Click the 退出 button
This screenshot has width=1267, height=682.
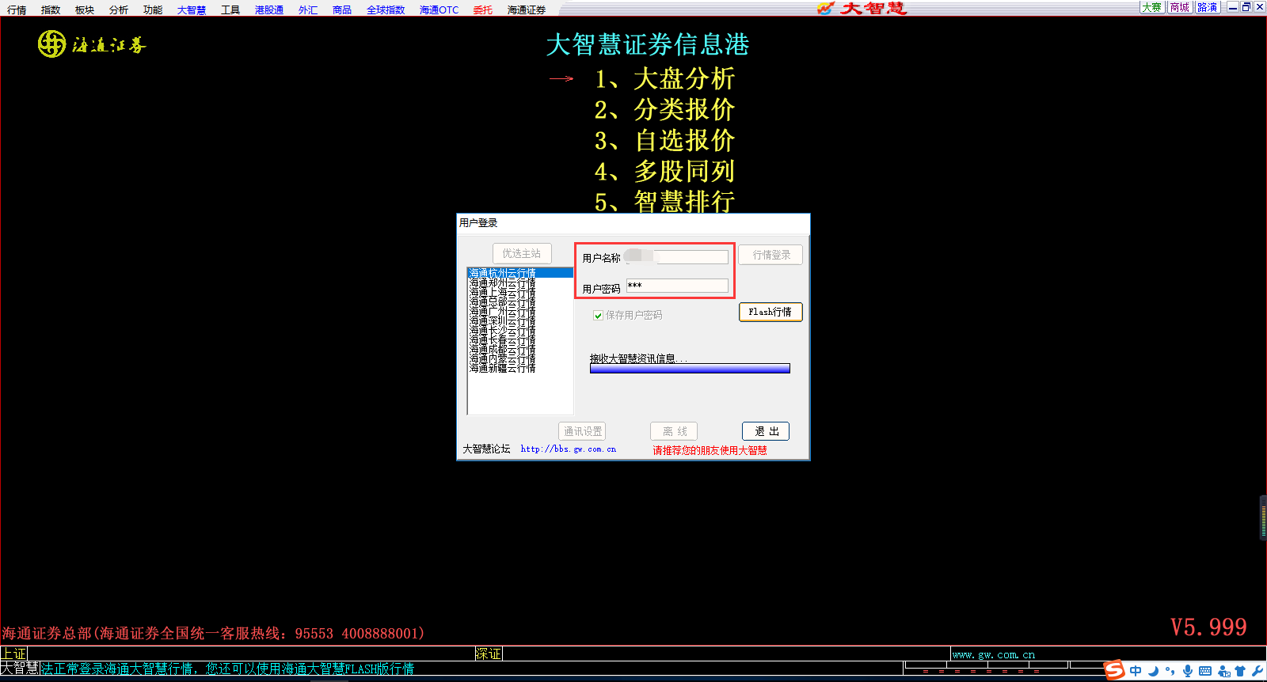[x=766, y=431]
